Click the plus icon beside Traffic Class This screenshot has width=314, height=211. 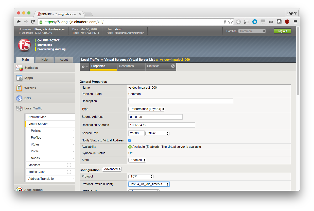pos(69,172)
